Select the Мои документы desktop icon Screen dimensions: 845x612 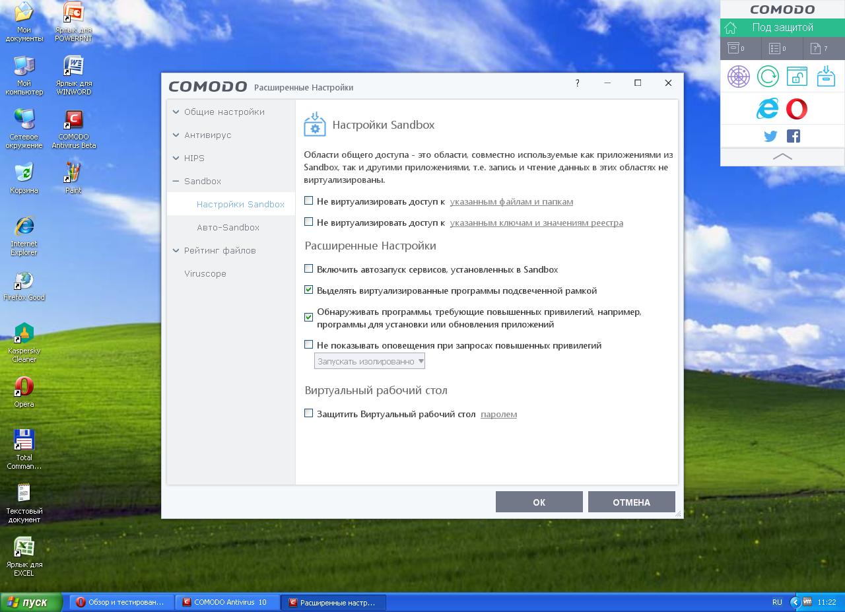pos(24,22)
